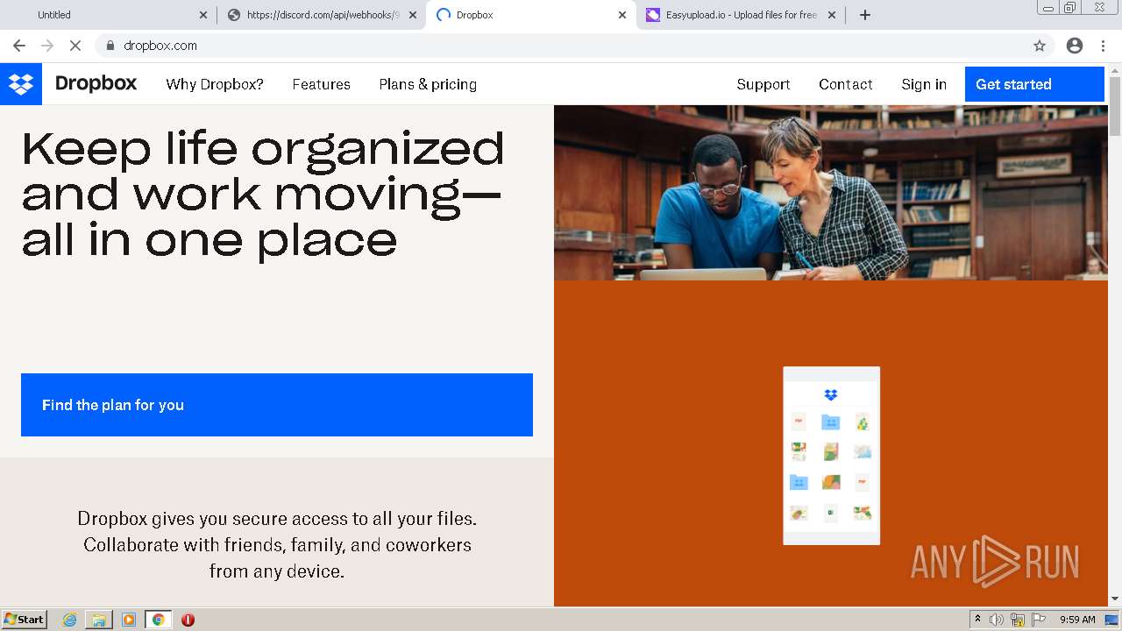Click Sign in
1122x631 pixels.
924,84
